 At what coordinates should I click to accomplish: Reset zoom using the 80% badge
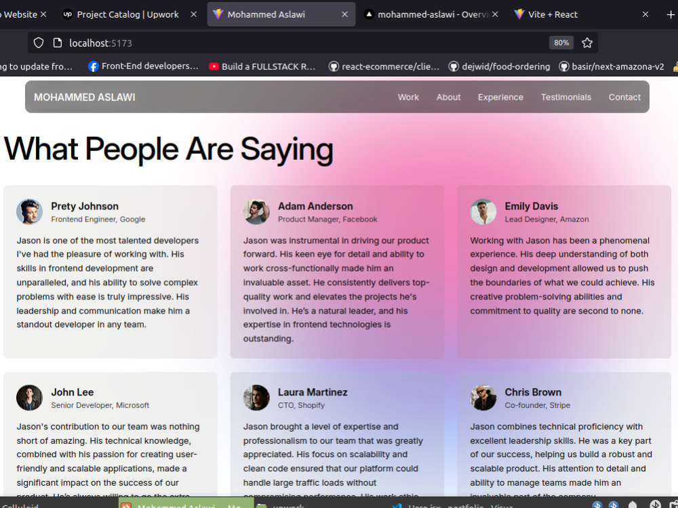561,43
